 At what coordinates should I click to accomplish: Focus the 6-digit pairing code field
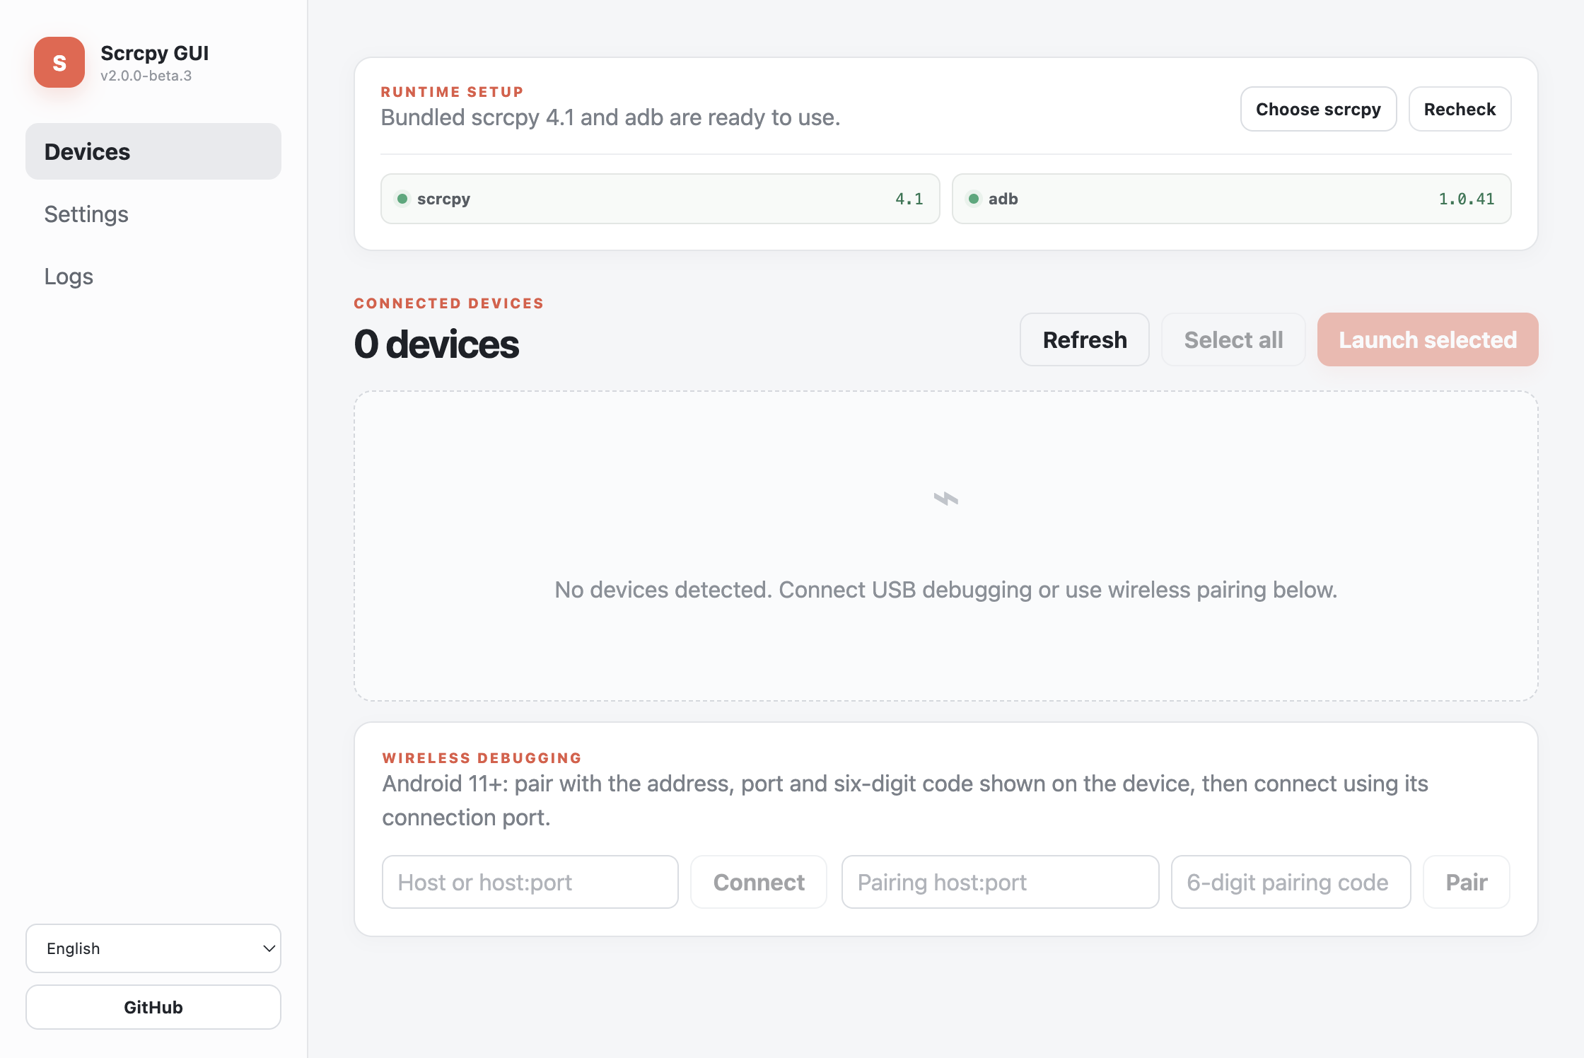pyautogui.click(x=1291, y=882)
